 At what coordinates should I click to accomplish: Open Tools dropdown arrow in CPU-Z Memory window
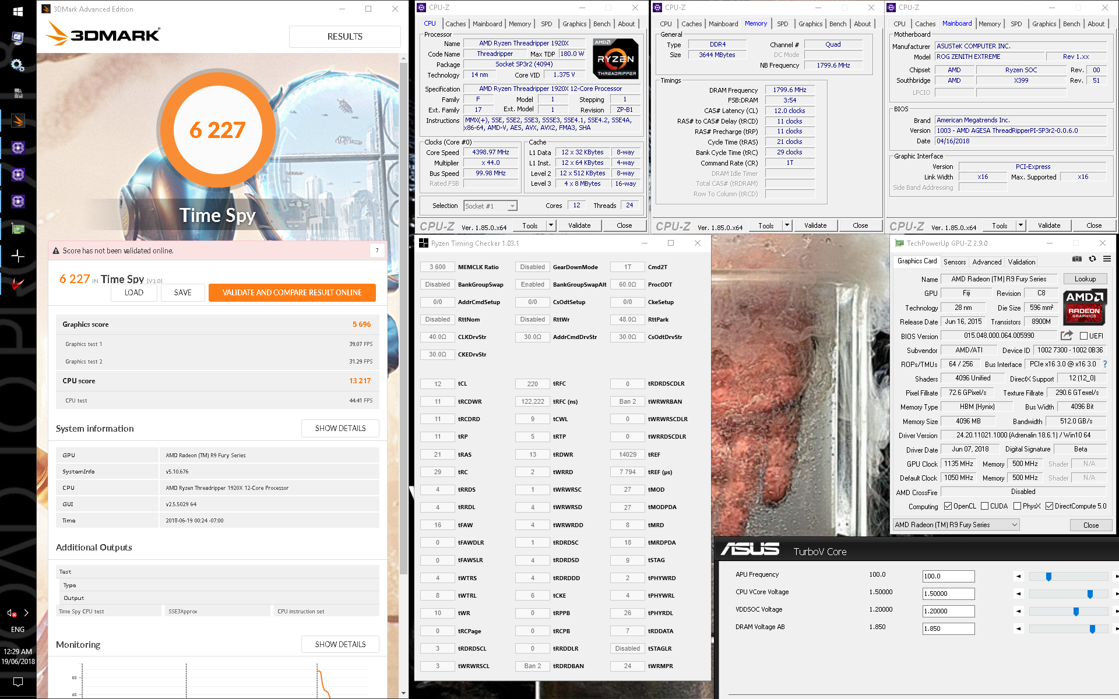coord(786,225)
